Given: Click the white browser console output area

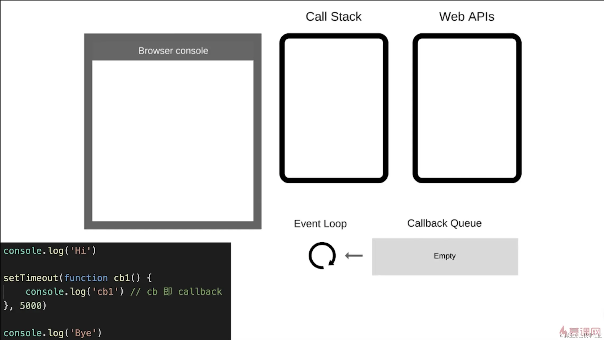Looking at the screenshot, I should coord(173,141).
